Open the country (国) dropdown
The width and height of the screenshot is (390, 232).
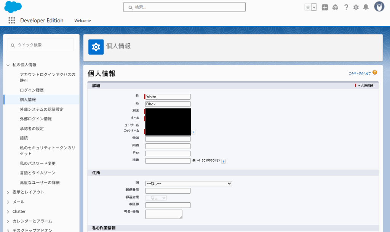[x=189, y=183]
